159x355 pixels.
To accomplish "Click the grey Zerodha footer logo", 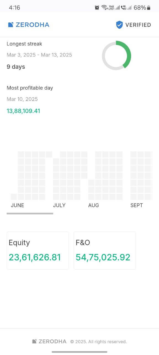I will pyautogui.click(x=49, y=341).
